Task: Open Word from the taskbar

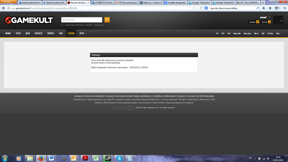Action: coord(51,158)
